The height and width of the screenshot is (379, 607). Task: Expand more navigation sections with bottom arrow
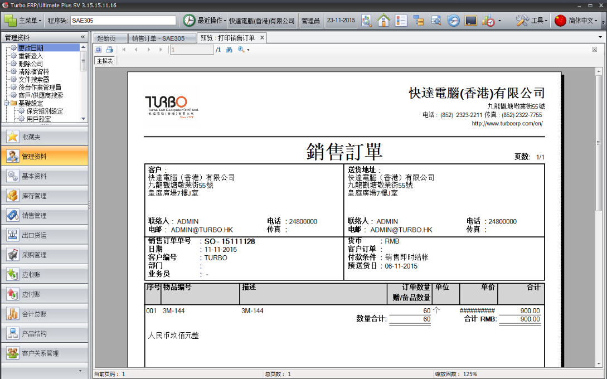click(x=80, y=371)
